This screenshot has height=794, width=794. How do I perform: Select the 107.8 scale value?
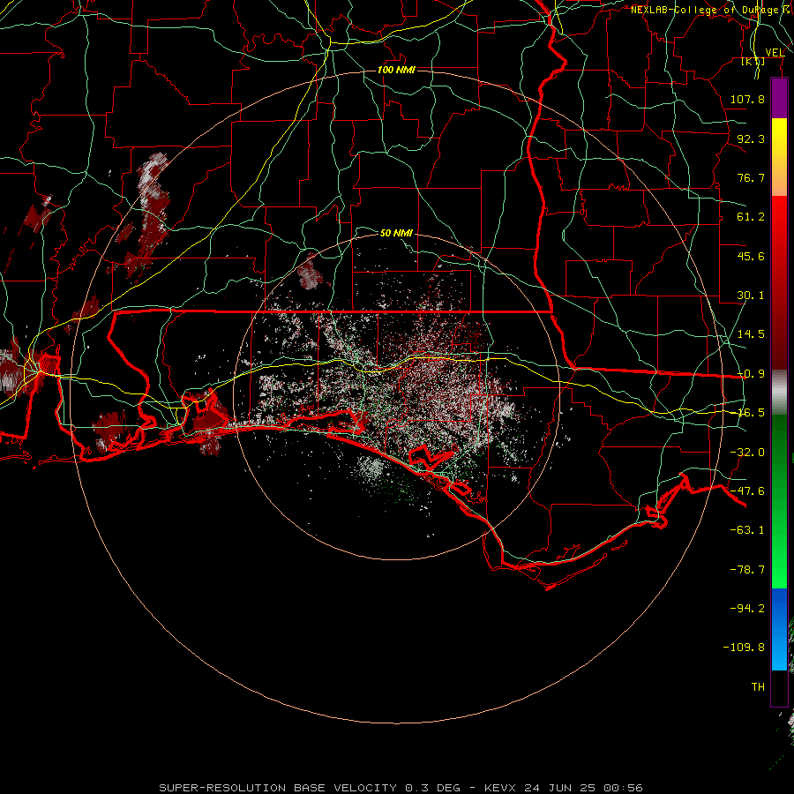pyautogui.click(x=747, y=99)
